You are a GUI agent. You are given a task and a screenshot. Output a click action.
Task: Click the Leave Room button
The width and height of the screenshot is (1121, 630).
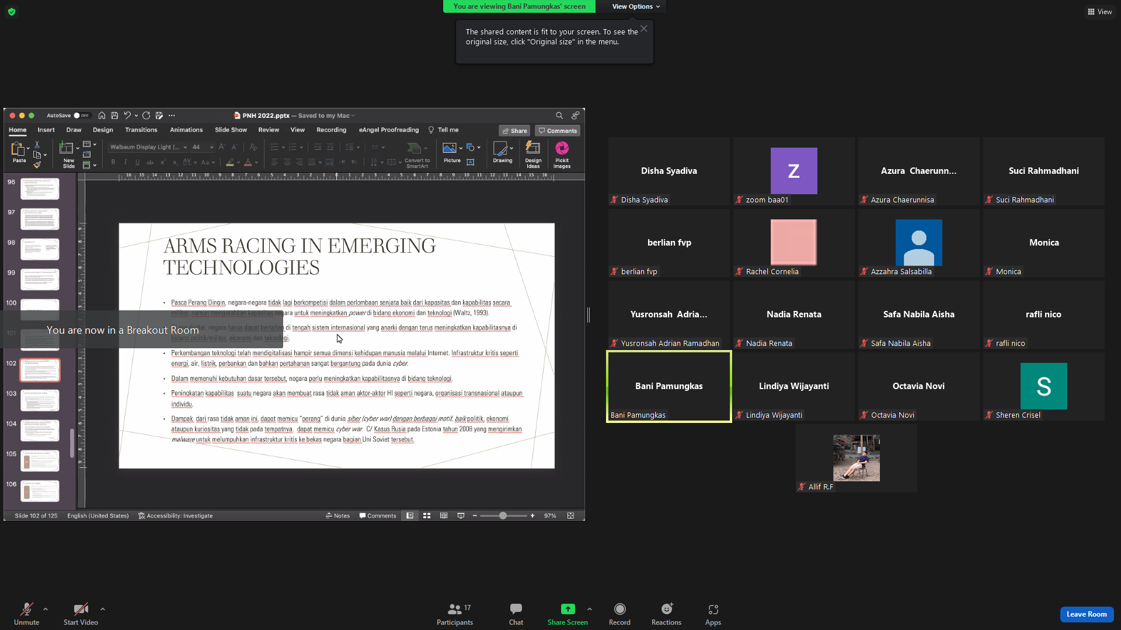click(1087, 614)
